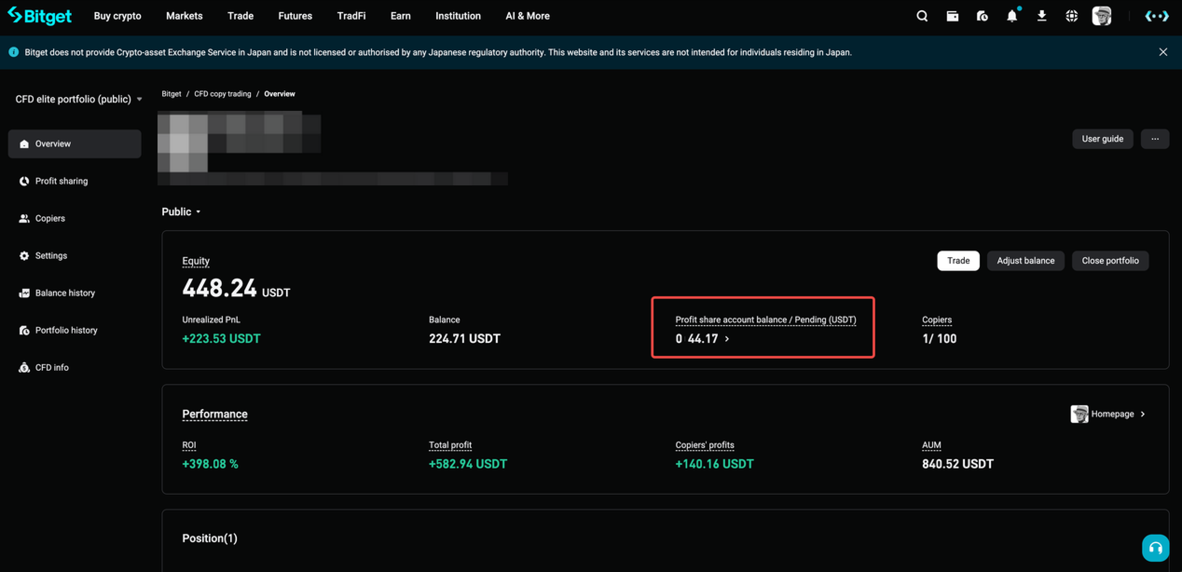Open the search icon in header
The width and height of the screenshot is (1182, 572).
[922, 16]
